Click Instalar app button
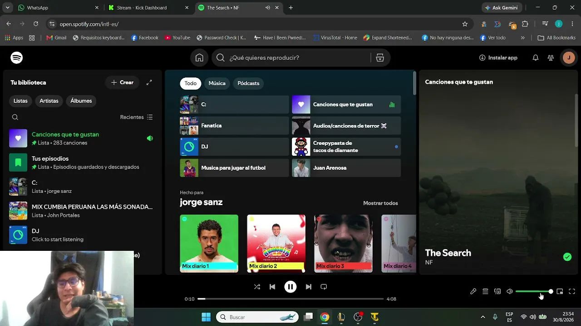 [x=498, y=58]
